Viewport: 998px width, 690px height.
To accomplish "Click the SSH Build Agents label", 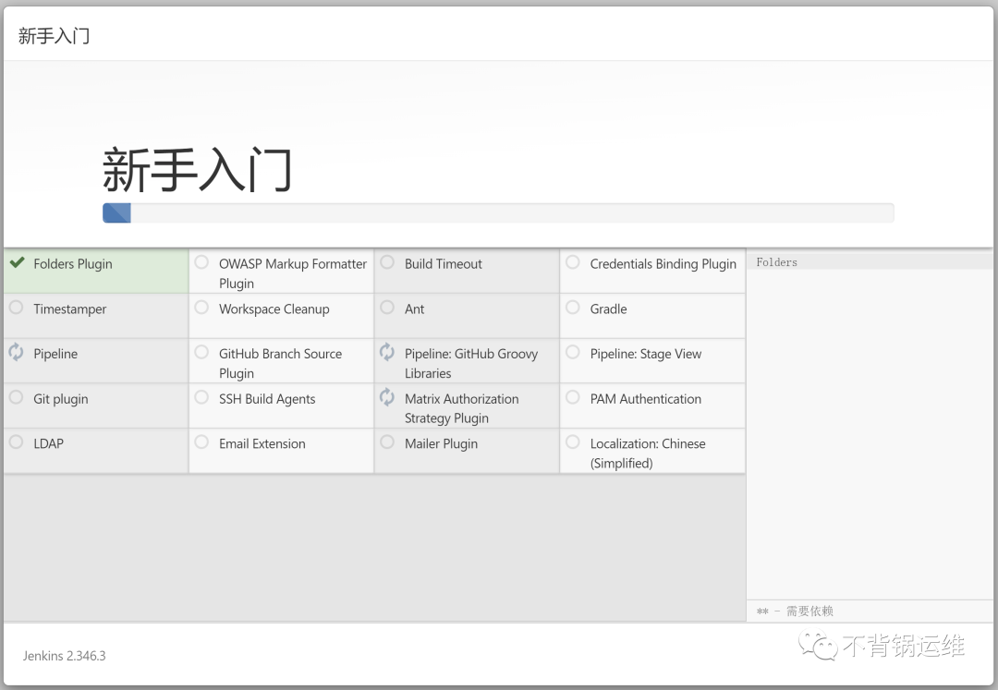I will pos(267,399).
